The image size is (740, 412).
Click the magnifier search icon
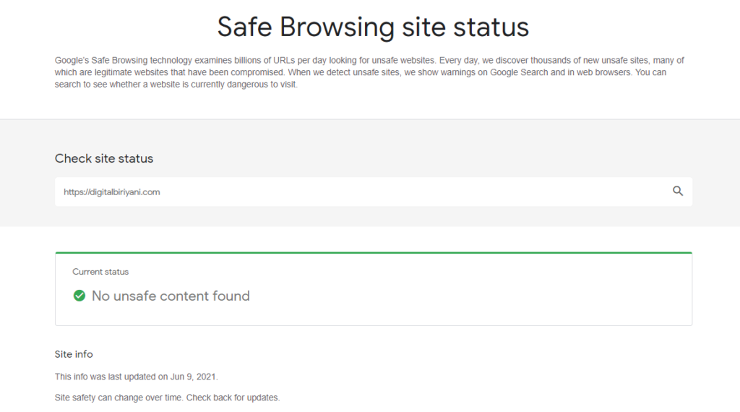coord(678,191)
